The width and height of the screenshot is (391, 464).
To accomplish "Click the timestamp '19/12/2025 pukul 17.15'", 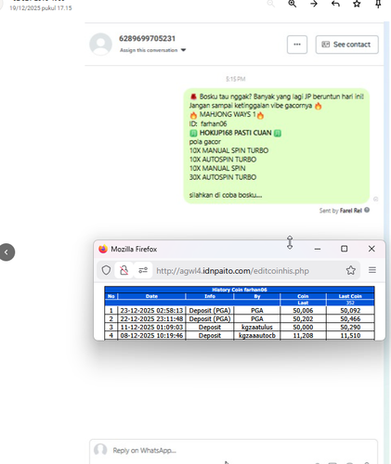I will pyautogui.click(x=41, y=8).
